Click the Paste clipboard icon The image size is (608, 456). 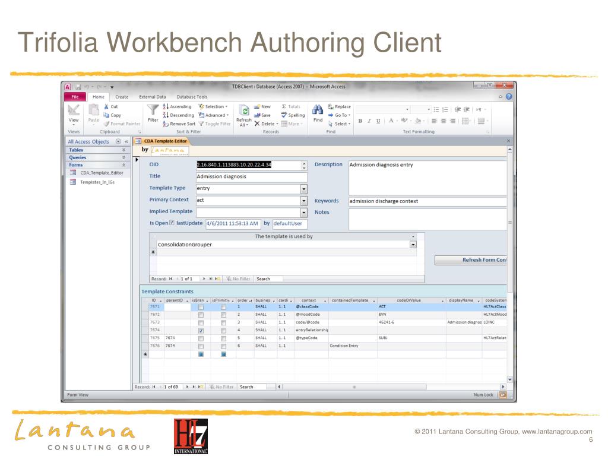pos(93,113)
